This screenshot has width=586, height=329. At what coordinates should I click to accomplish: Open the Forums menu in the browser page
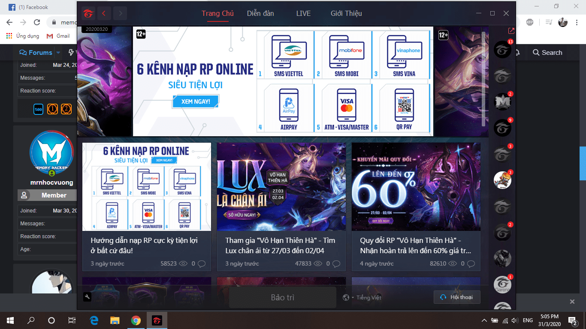coord(36,53)
